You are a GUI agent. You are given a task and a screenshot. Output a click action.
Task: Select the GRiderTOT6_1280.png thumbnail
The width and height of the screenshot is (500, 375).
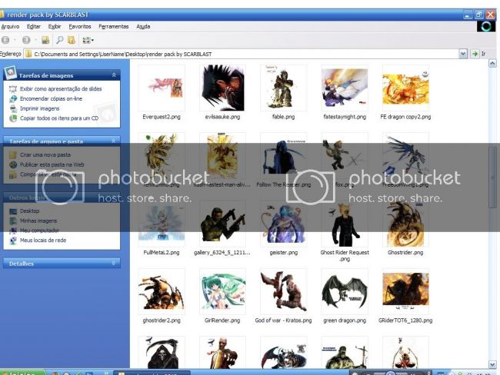pyautogui.click(x=405, y=291)
